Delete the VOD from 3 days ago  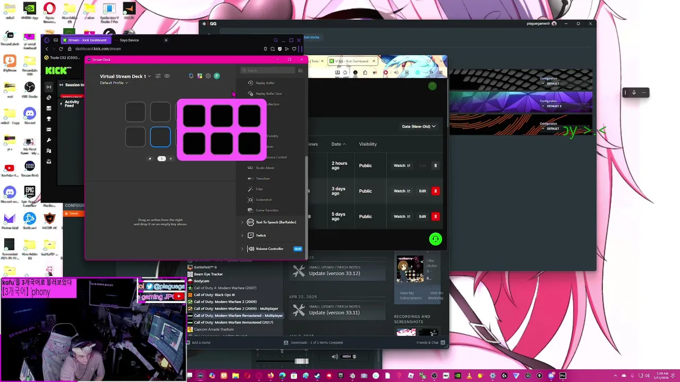tap(435, 191)
